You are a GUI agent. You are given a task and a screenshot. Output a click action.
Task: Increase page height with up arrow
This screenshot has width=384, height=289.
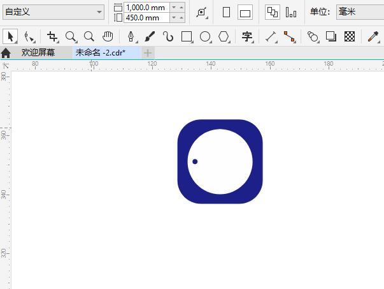(181, 18)
